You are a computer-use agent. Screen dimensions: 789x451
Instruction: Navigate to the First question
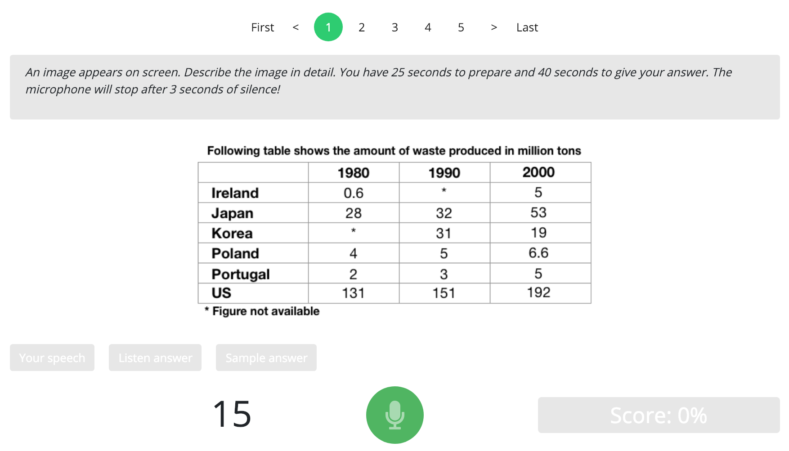262,27
